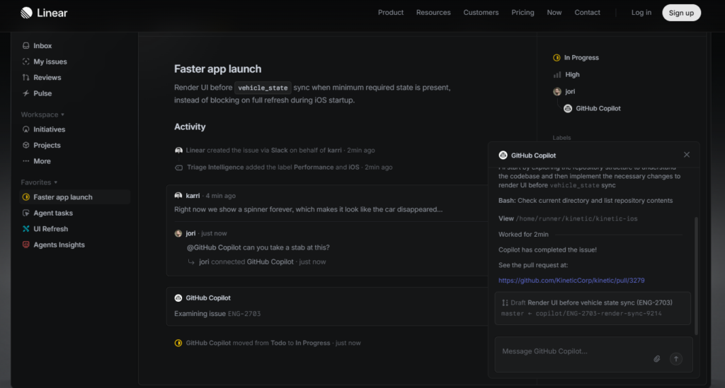Open the Contact page

(587, 13)
